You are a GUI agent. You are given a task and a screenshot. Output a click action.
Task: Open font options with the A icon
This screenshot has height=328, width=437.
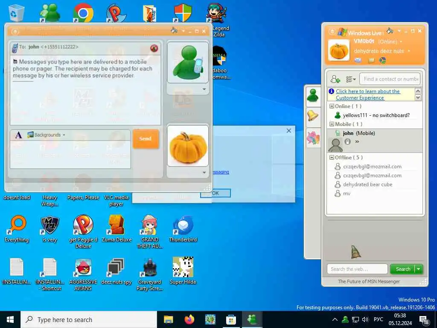(18, 135)
